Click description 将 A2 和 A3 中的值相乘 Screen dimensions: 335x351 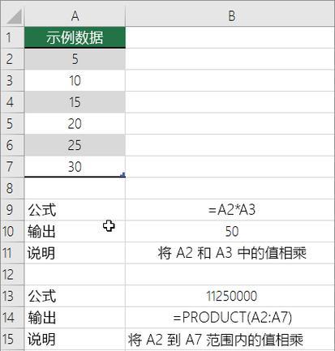point(230,253)
